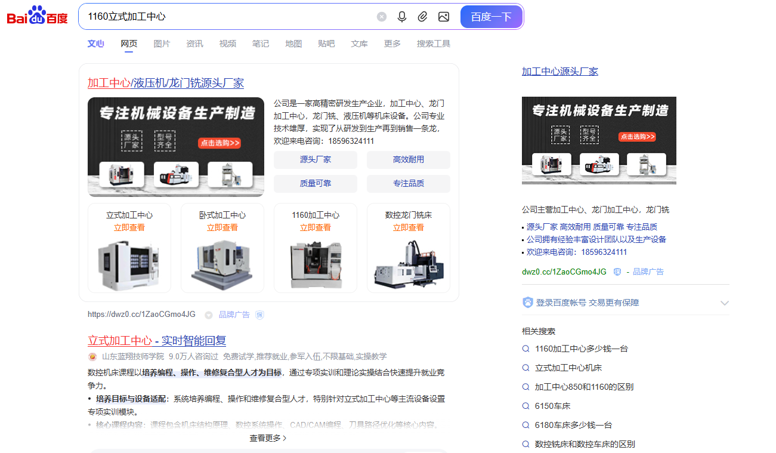Open the 贴吧 tab
The height and width of the screenshot is (453, 776).
(326, 44)
